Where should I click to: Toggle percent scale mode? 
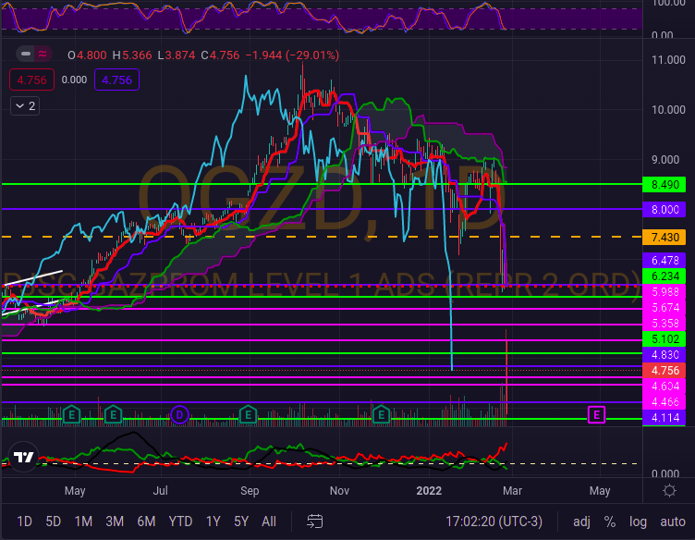(x=610, y=522)
